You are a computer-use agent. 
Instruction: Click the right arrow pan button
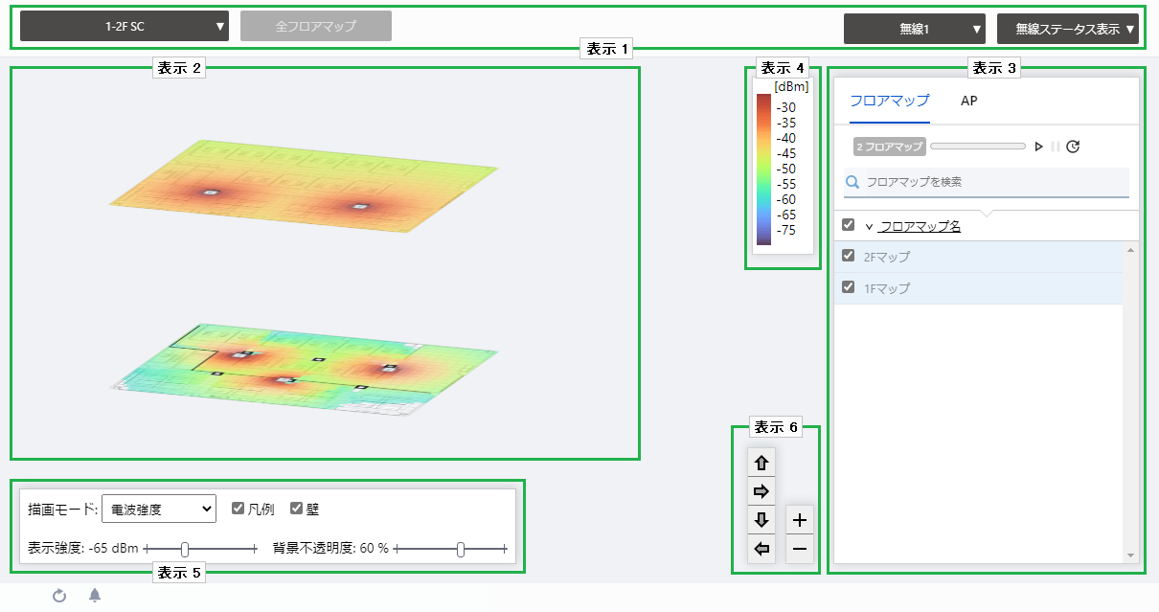point(761,491)
